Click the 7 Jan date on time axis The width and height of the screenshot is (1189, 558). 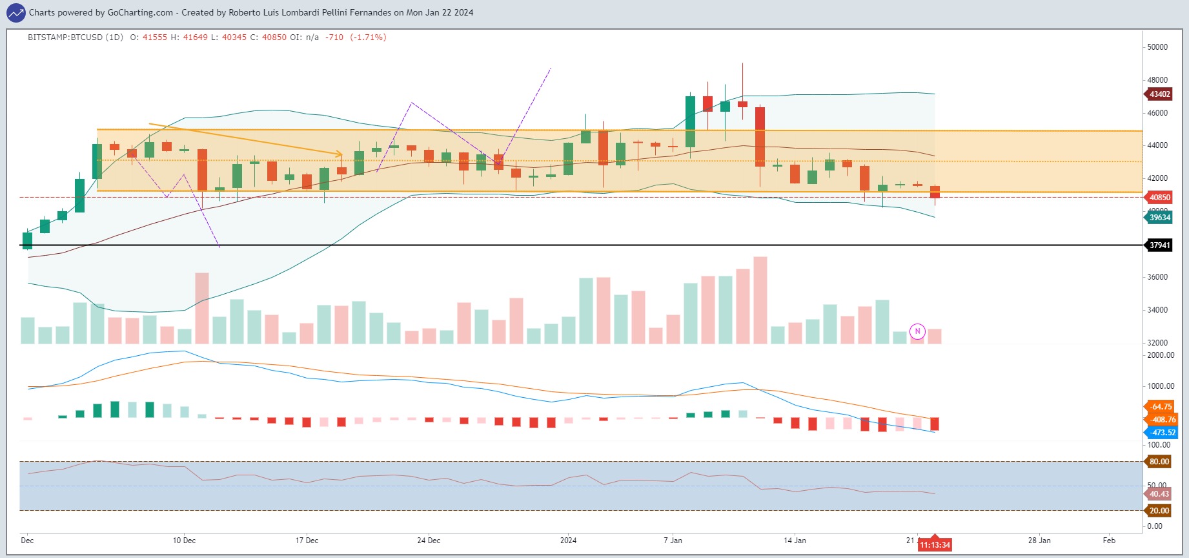point(673,541)
